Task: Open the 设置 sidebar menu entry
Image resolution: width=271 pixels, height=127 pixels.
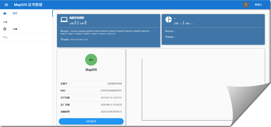Action: coord(15,29)
